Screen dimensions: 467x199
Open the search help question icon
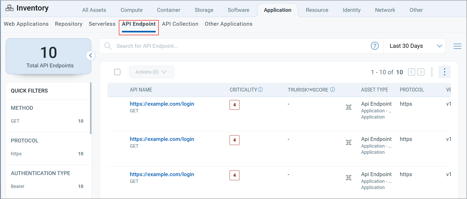click(375, 46)
